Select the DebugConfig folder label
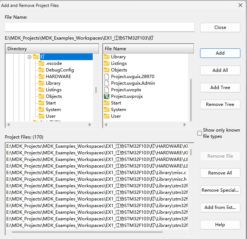Screen dimensions: 247x239 point(60,70)
